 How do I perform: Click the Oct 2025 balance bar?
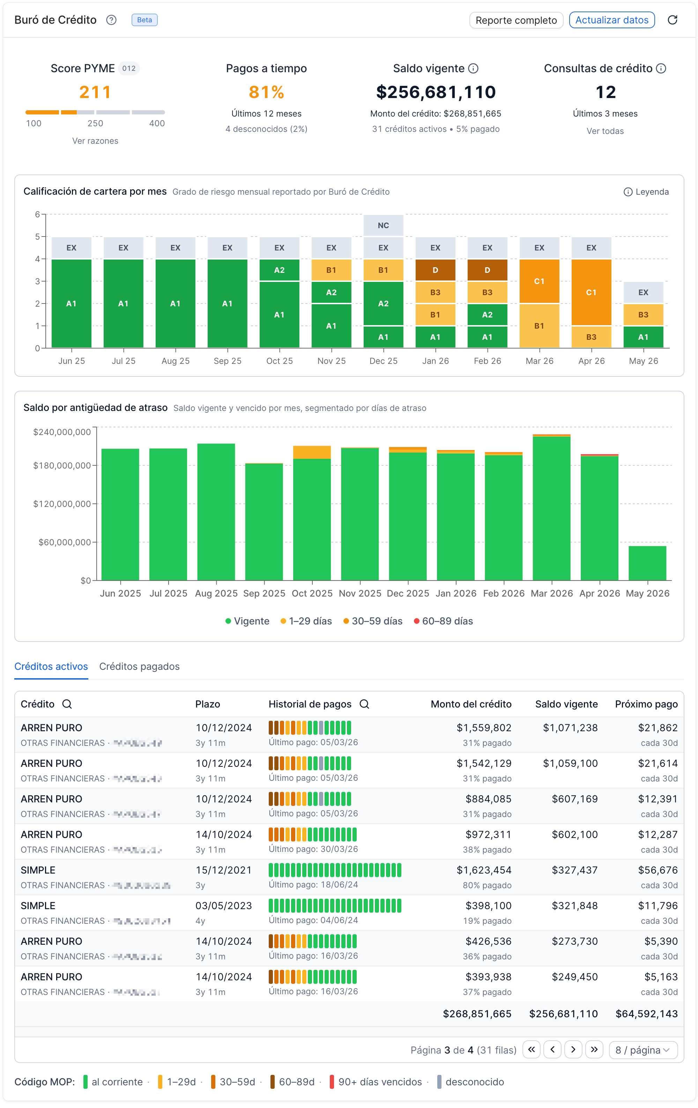[312, 512]
